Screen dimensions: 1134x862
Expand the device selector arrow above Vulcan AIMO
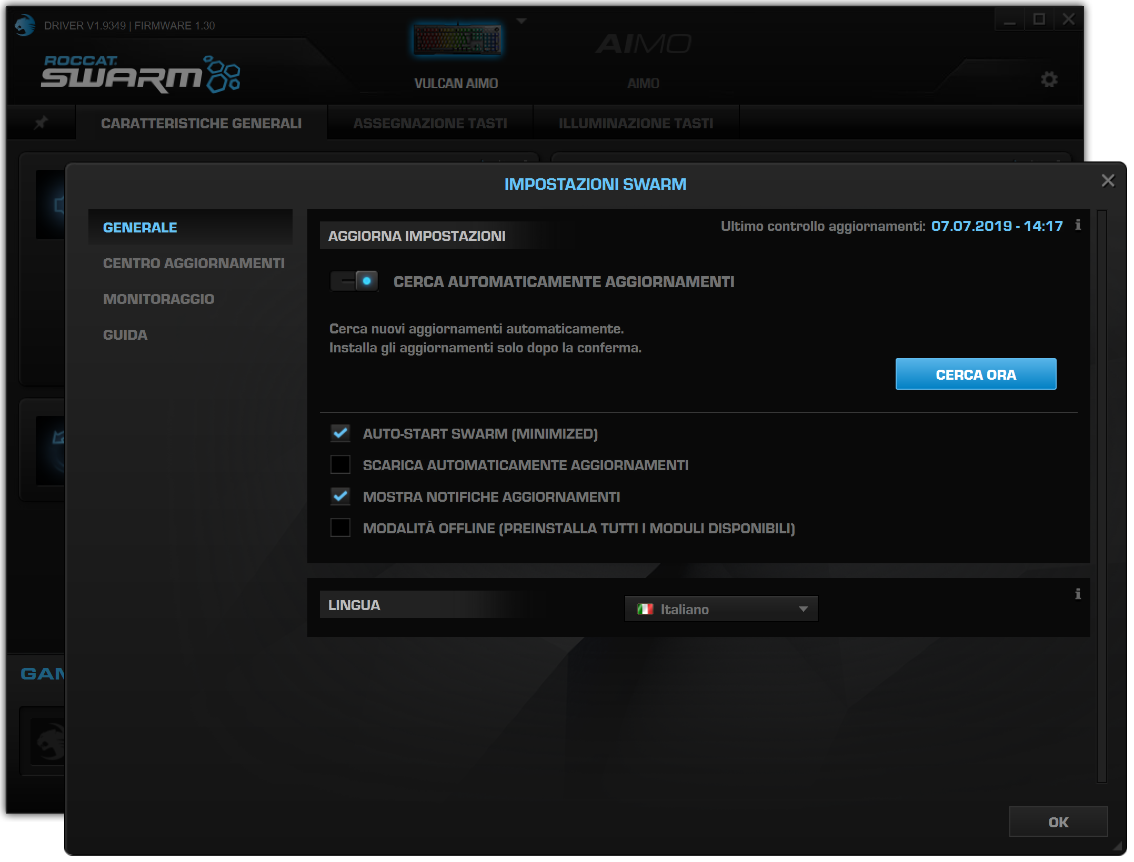[x=521, y=21]
